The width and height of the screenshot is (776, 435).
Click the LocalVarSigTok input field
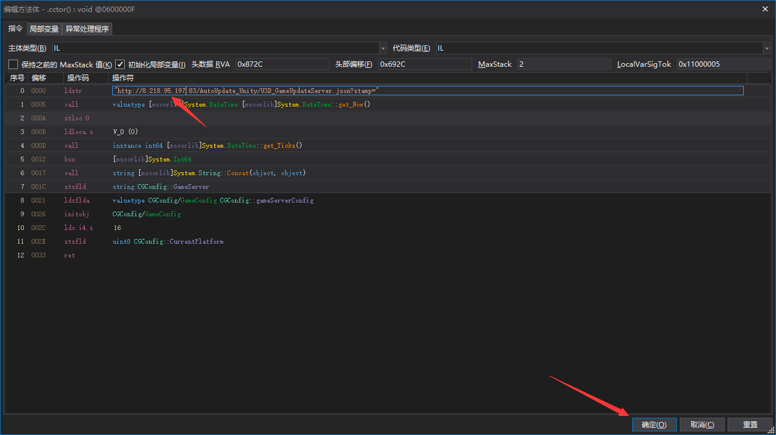pyautogui.click(x=723, y=64)
